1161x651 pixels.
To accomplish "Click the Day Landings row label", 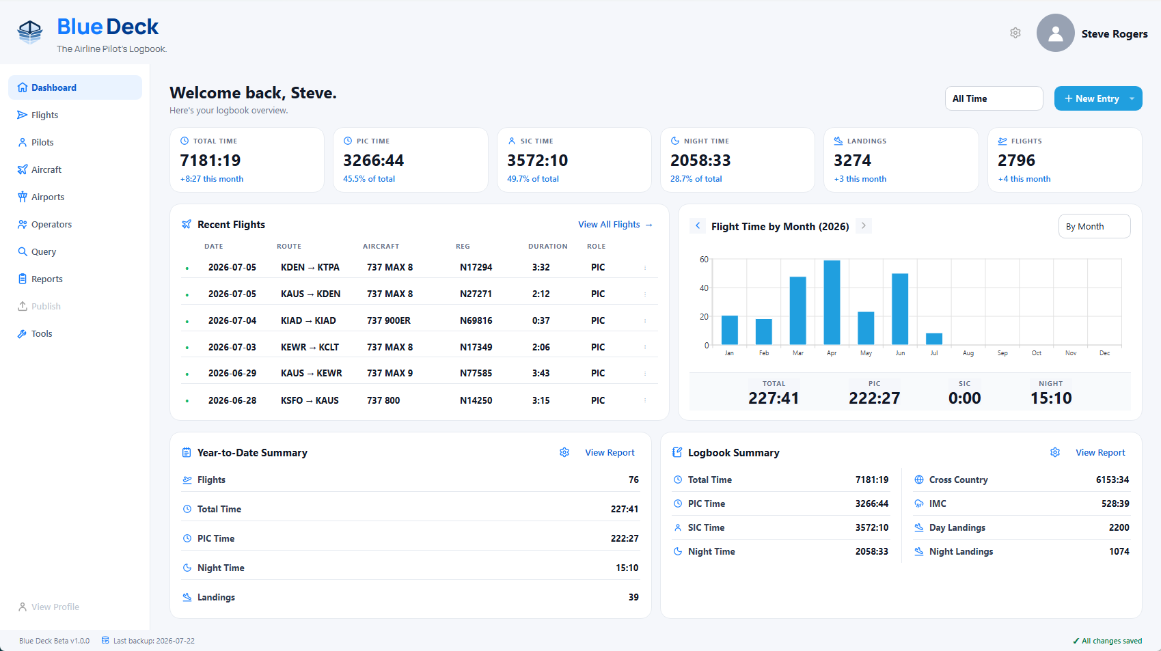I will (x=957, y=527).
